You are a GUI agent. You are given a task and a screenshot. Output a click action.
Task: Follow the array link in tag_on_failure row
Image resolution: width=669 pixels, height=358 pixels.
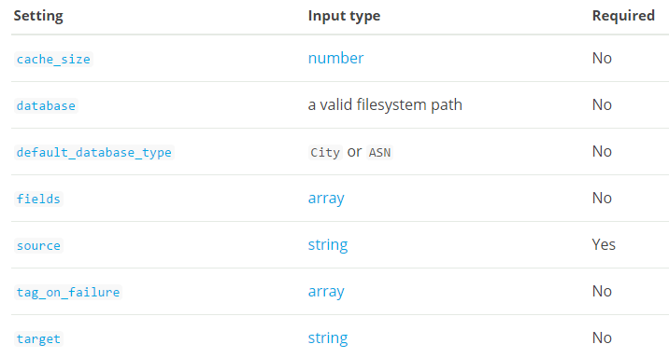(326, 292)
